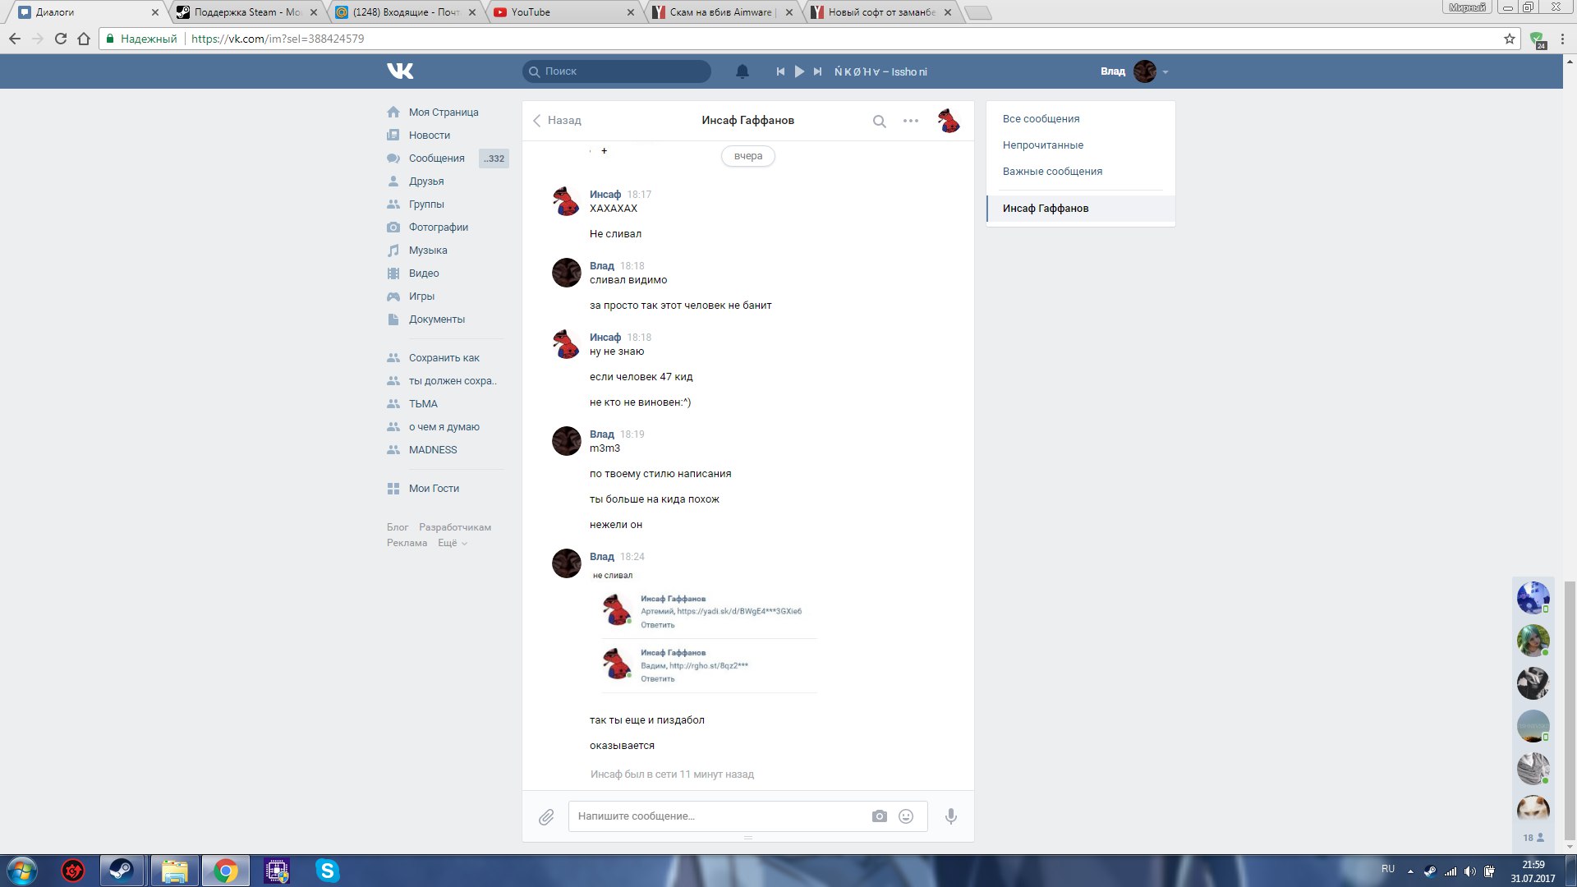1577x887 pixels.
Task: Expand the Влад profile dropdown arrow
Action: tap(1165, 72)
